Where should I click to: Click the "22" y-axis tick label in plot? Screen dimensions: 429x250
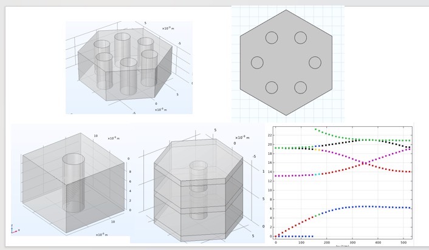(x=270, y=135)
